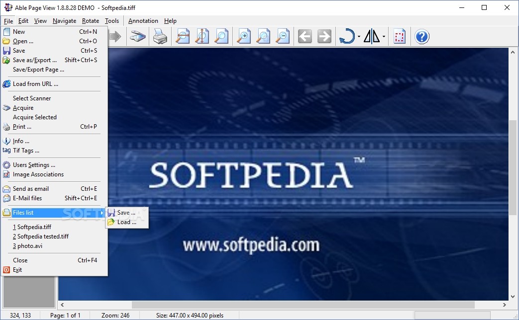
Task: Choose E-Mail files menu entry
Action: point(54,198)
